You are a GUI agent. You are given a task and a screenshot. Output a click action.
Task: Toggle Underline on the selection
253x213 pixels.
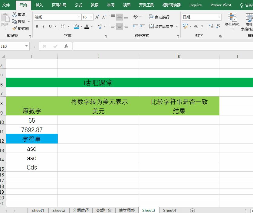(49, 26)
